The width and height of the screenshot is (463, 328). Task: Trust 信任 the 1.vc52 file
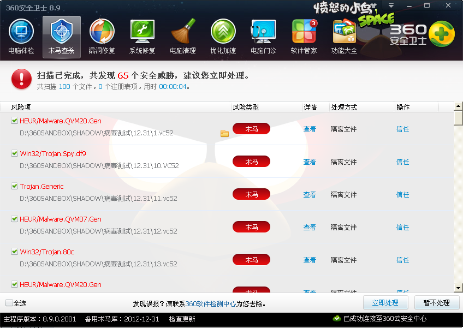coord(402,129)
